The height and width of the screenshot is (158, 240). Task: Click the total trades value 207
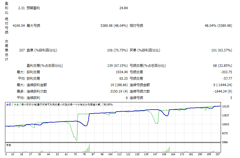pos(22,50)
